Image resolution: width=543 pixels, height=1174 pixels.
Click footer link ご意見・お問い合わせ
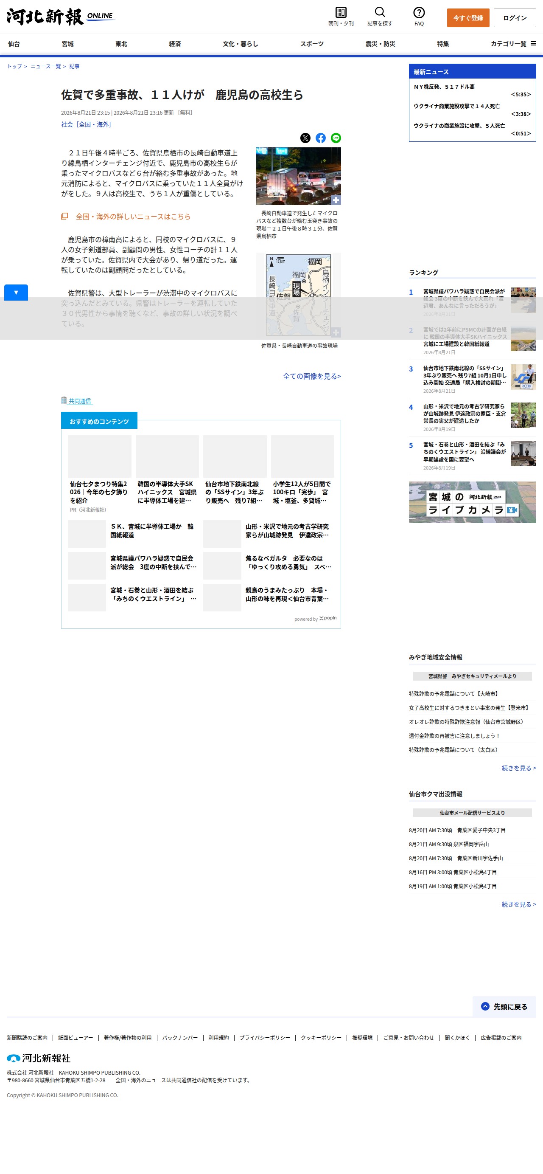408,1038
